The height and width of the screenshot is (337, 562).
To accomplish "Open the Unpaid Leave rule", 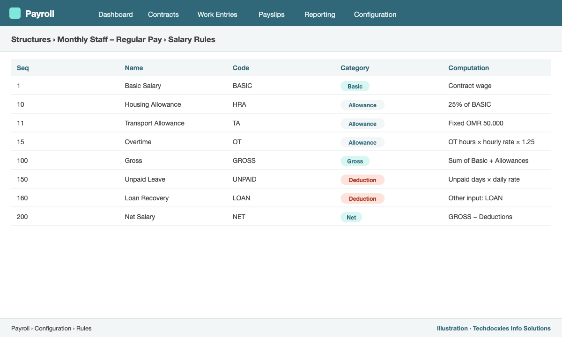I will (145, 179).
